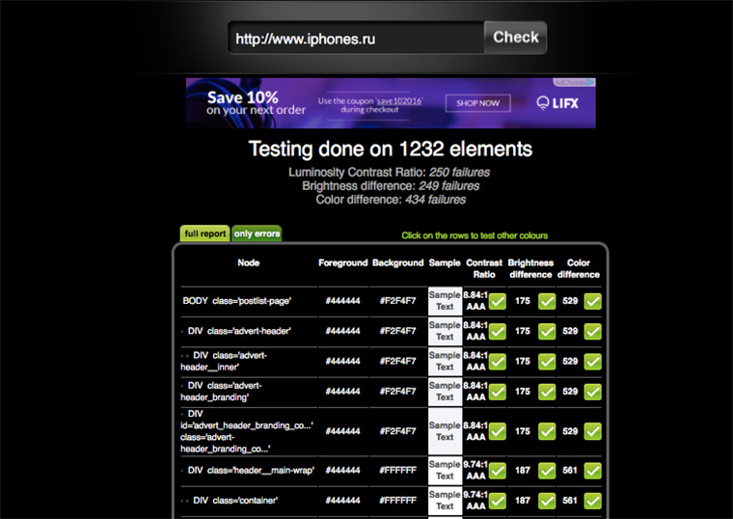The height and width of the screenshot is (519, 733).
Task: Click the color difference checkmark in BODY row
Action: [x=593, y=301]
